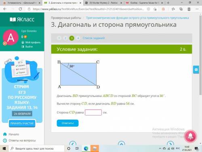Open the orange taskbar application

click(95, 148)
